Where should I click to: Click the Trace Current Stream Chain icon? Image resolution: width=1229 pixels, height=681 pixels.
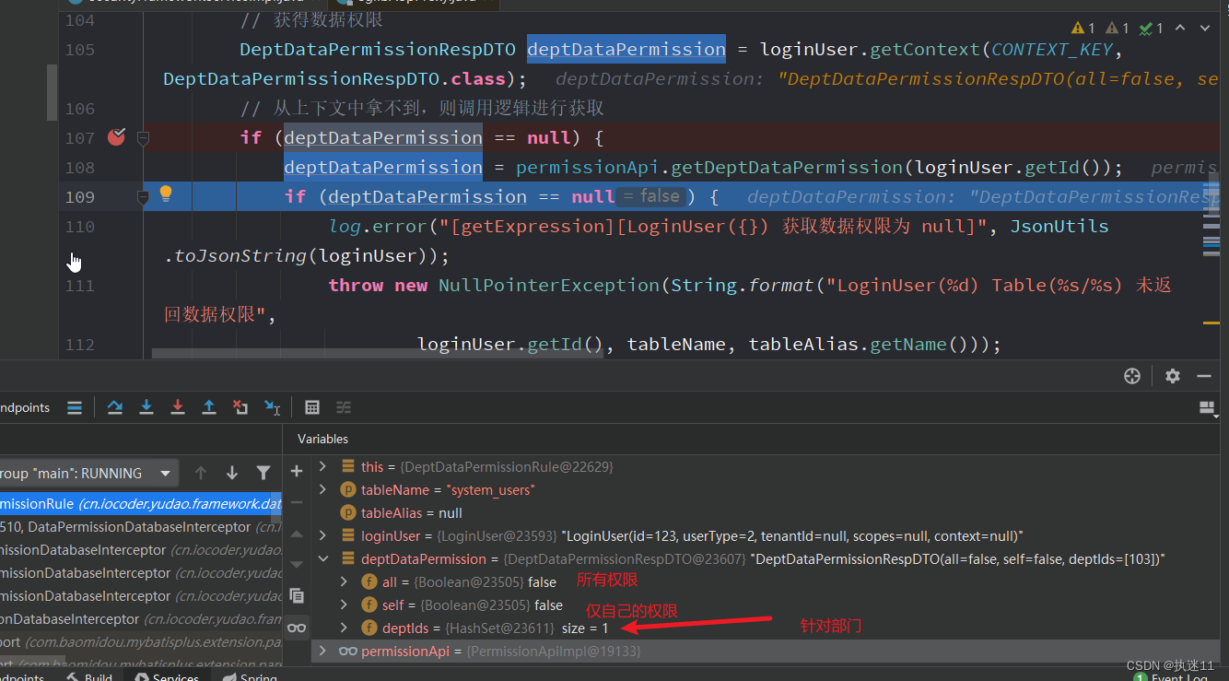[x=344, y=407]
